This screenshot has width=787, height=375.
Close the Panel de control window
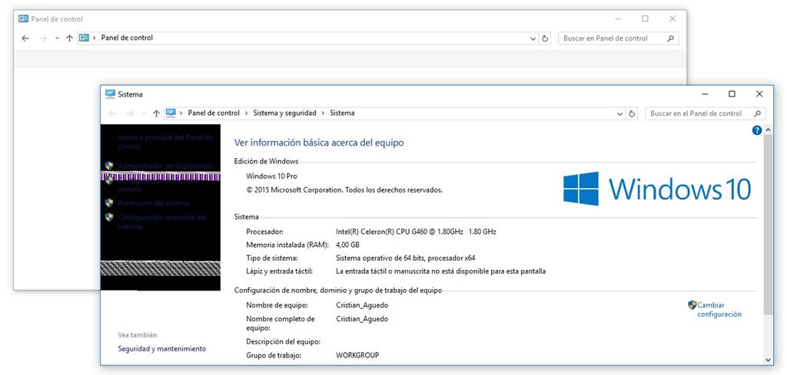672,19
